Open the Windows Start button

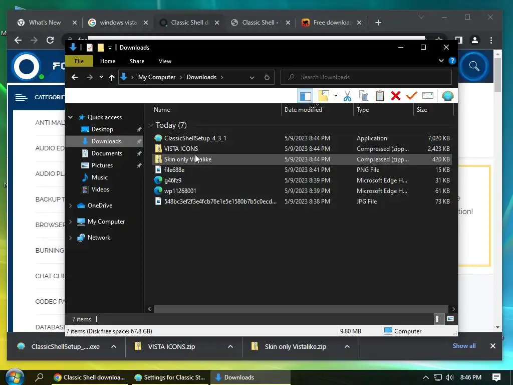(14, 377)
